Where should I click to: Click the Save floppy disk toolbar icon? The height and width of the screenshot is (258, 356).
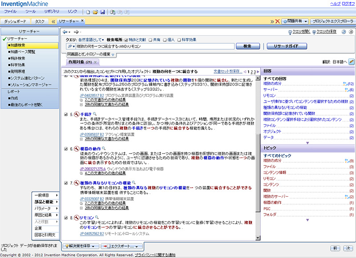click(103, 12)
